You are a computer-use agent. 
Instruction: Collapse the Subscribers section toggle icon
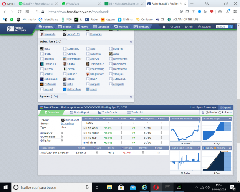click(131, 42)
